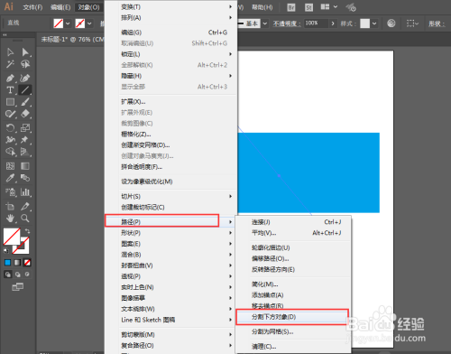Select the Direct Selection tool
This screenshot has height=354, width=451.
[x=25, y=52]
